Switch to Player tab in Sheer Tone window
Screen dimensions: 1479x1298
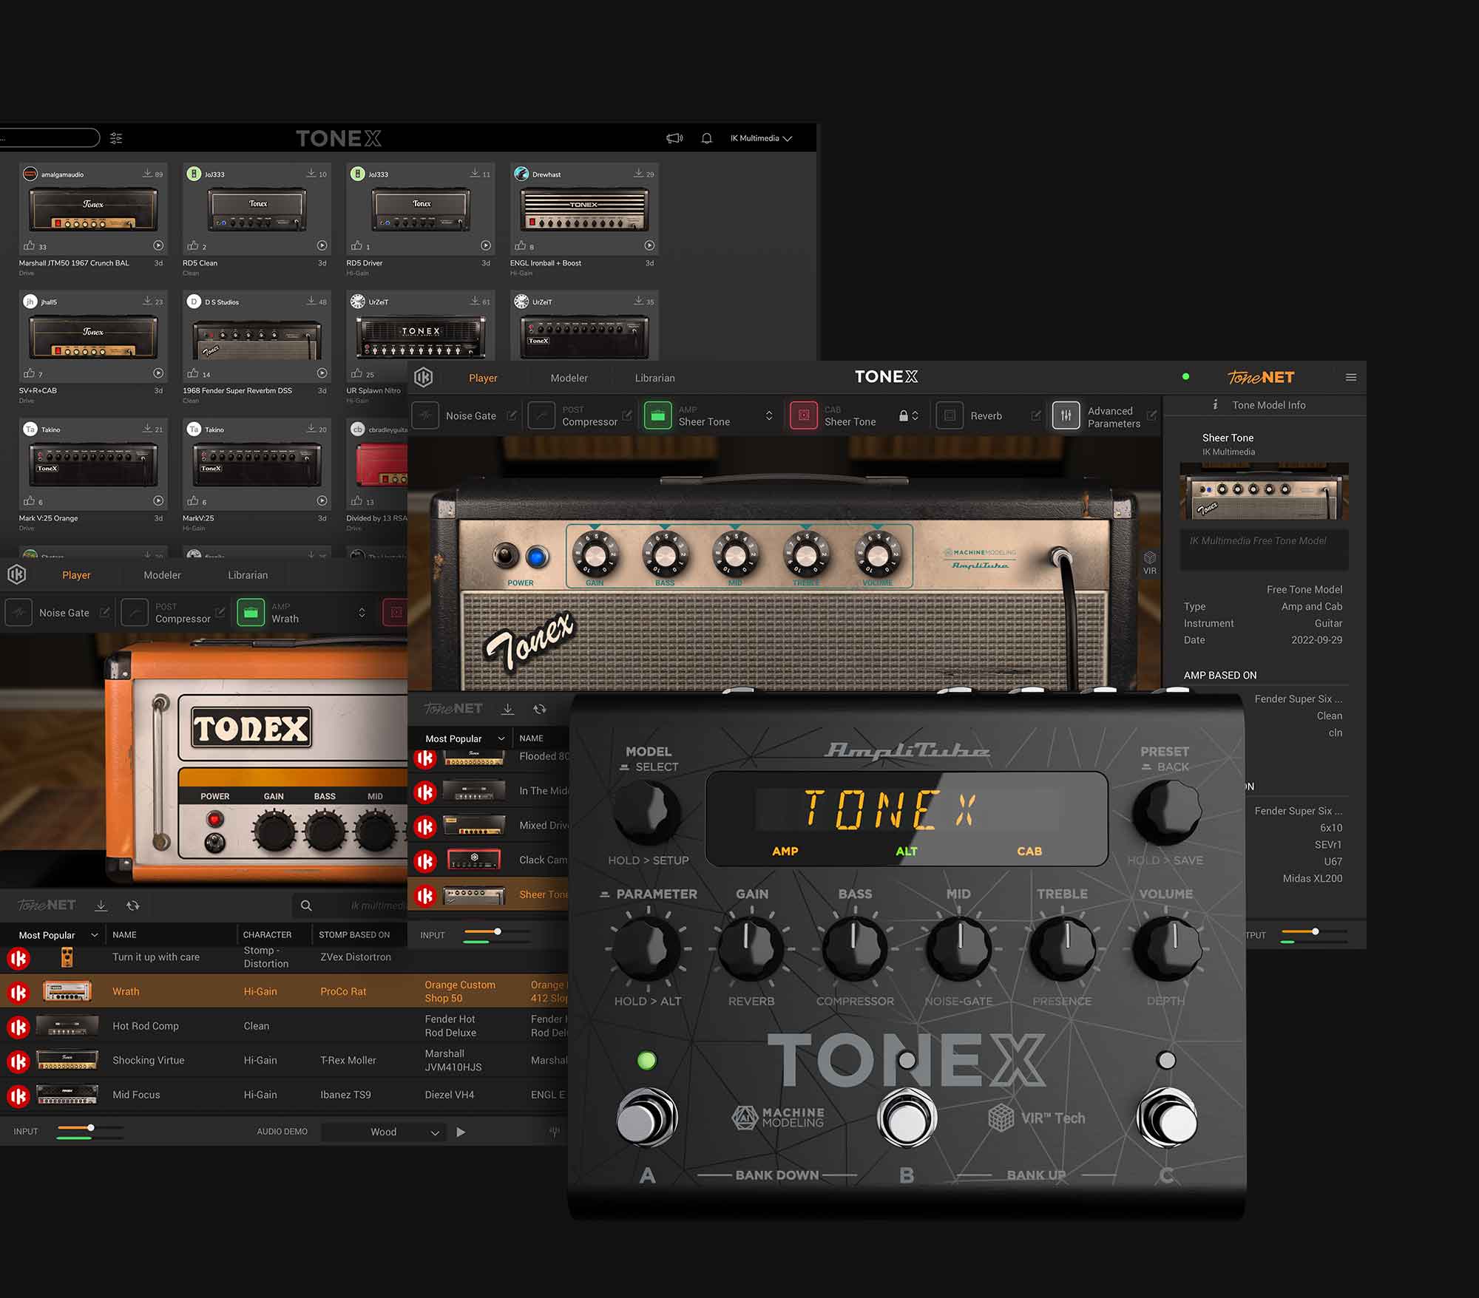point(483,378)
